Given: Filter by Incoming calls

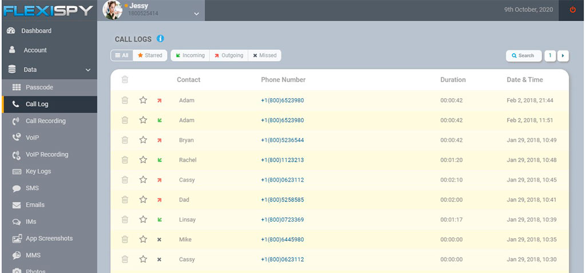Looking at the screenshot, I should pos(190,55).
